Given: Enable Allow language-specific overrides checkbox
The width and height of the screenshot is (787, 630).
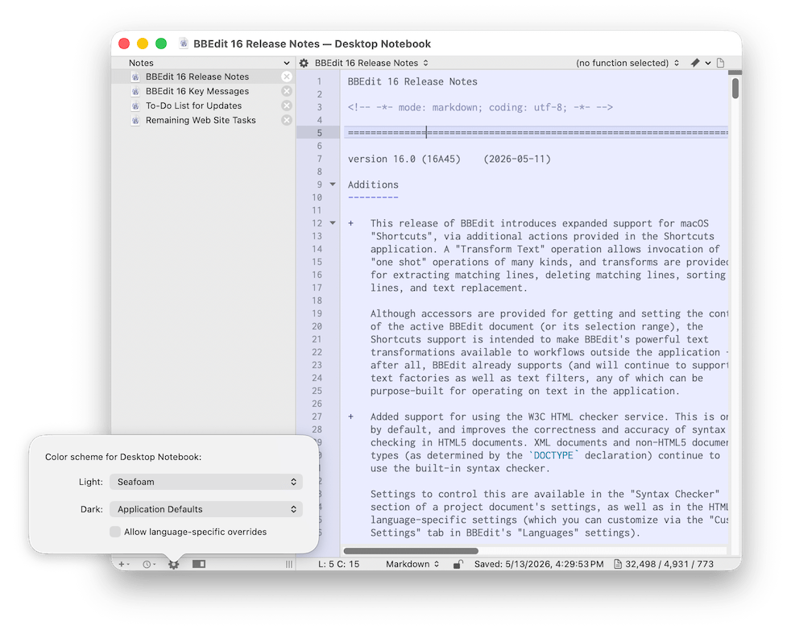Looking at the screenshot, I should pos(115,532).
